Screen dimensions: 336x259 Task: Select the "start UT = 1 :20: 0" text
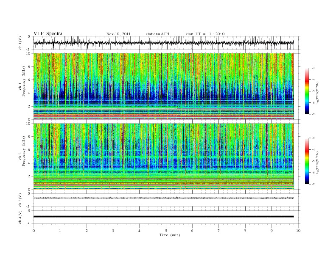point(205,34)
